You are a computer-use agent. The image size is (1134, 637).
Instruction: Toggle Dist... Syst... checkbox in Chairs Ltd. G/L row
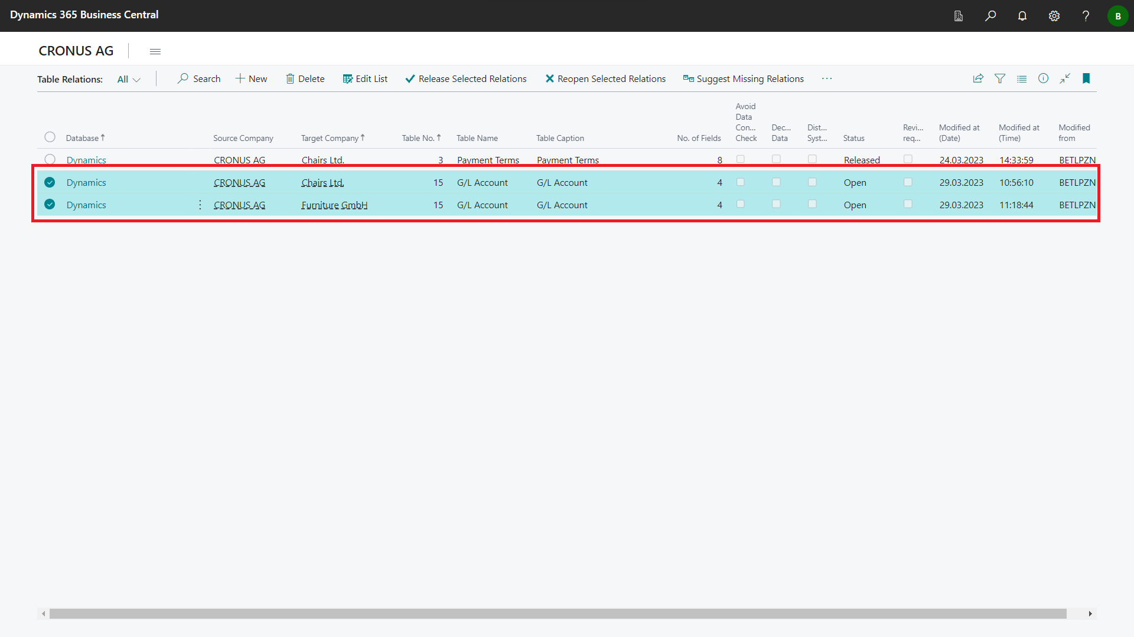[812, 182]
